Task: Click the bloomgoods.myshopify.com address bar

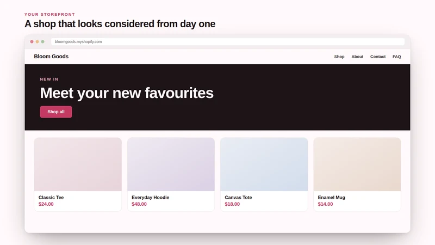Action: [x=227, y=42]
